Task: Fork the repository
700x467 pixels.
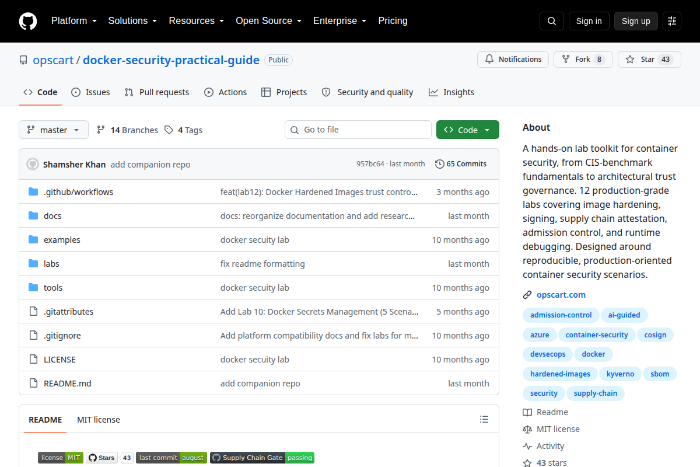Action: click(583, 60)
